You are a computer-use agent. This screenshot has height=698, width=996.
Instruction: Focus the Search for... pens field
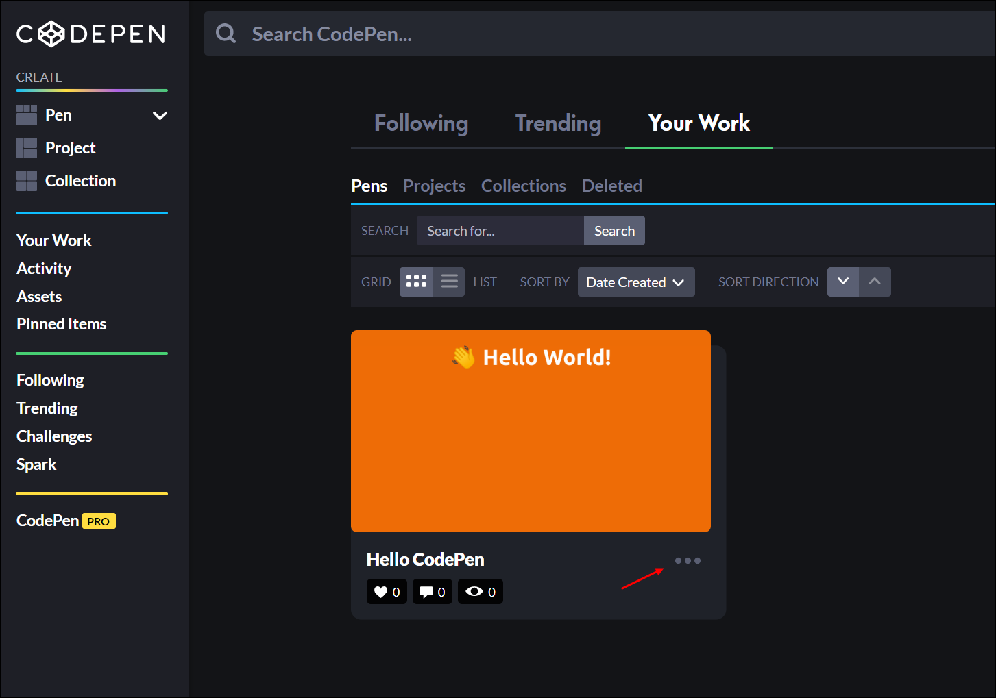click(500, 231)
